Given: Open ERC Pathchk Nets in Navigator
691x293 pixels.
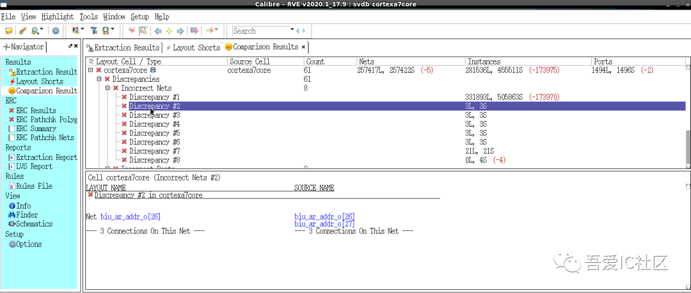Looking at the screenshot, I should click(42, 138).
